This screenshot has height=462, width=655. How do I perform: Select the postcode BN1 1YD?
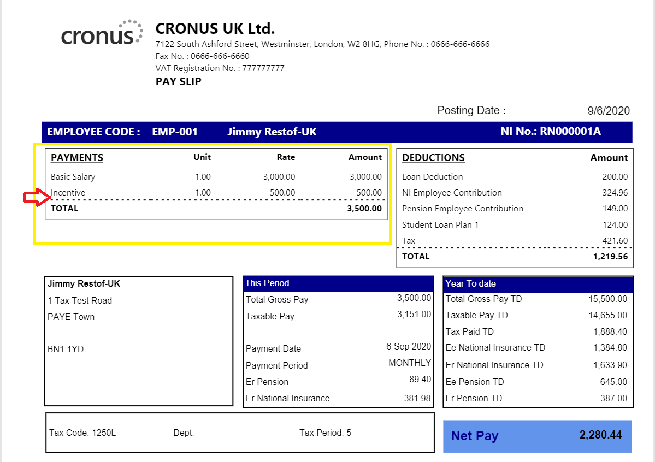(x=66, y=349)
